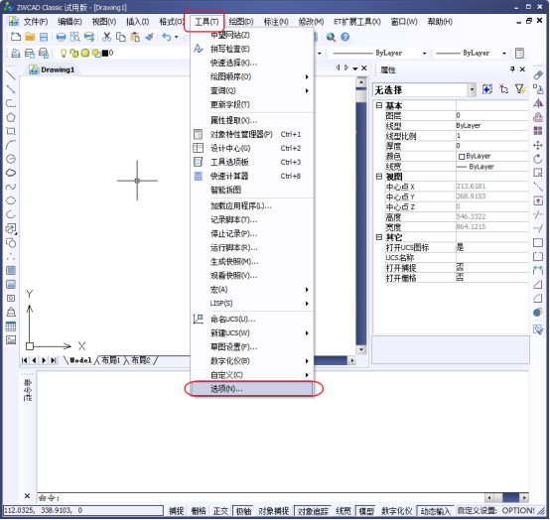Image resolution: width=550 pixels, height=520 pixels.
Task: Click the Copy icon
Action: [121, 37]
